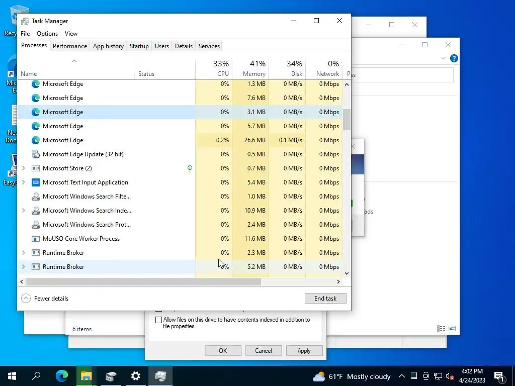This screenshot has height=386, width=515.
Task: Click the scroll down arrow of process list
Action: (347, 273)
